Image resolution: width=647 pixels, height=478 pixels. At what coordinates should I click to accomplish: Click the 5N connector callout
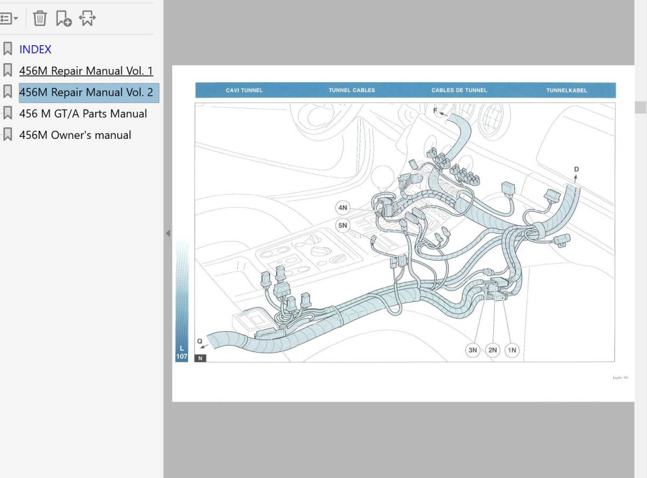tap(343, 226)
